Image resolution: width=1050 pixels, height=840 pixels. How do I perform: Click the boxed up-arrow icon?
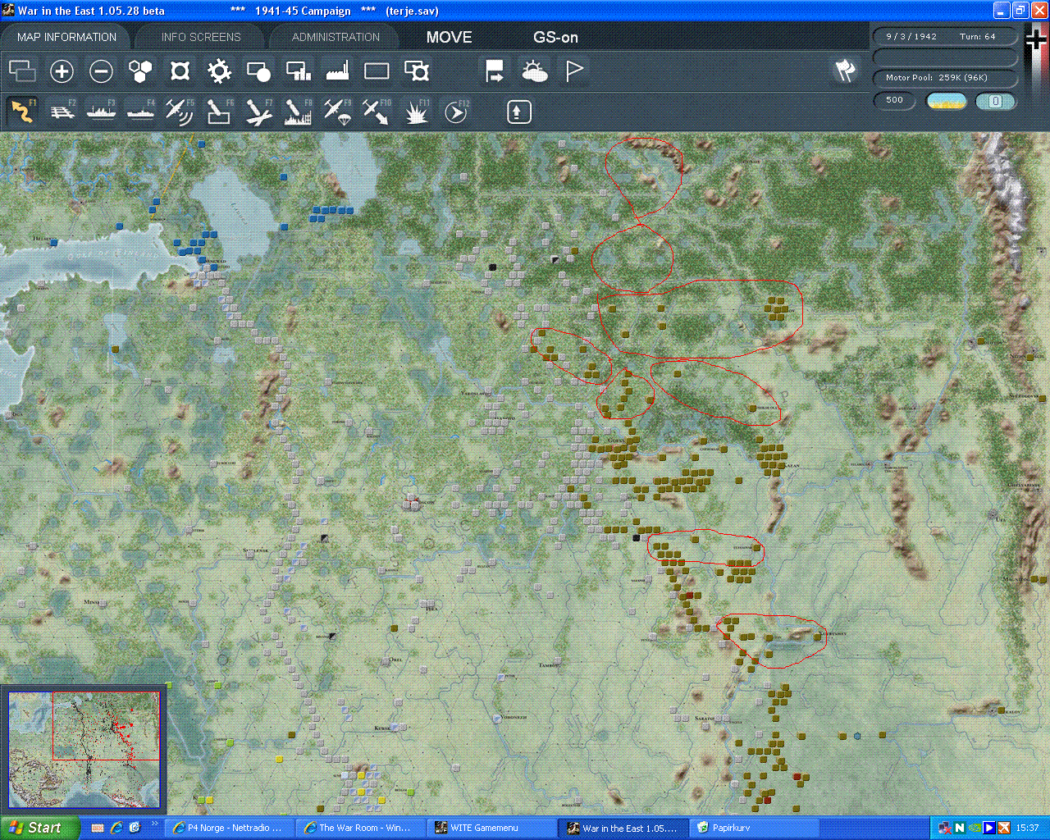pos(518,112)
